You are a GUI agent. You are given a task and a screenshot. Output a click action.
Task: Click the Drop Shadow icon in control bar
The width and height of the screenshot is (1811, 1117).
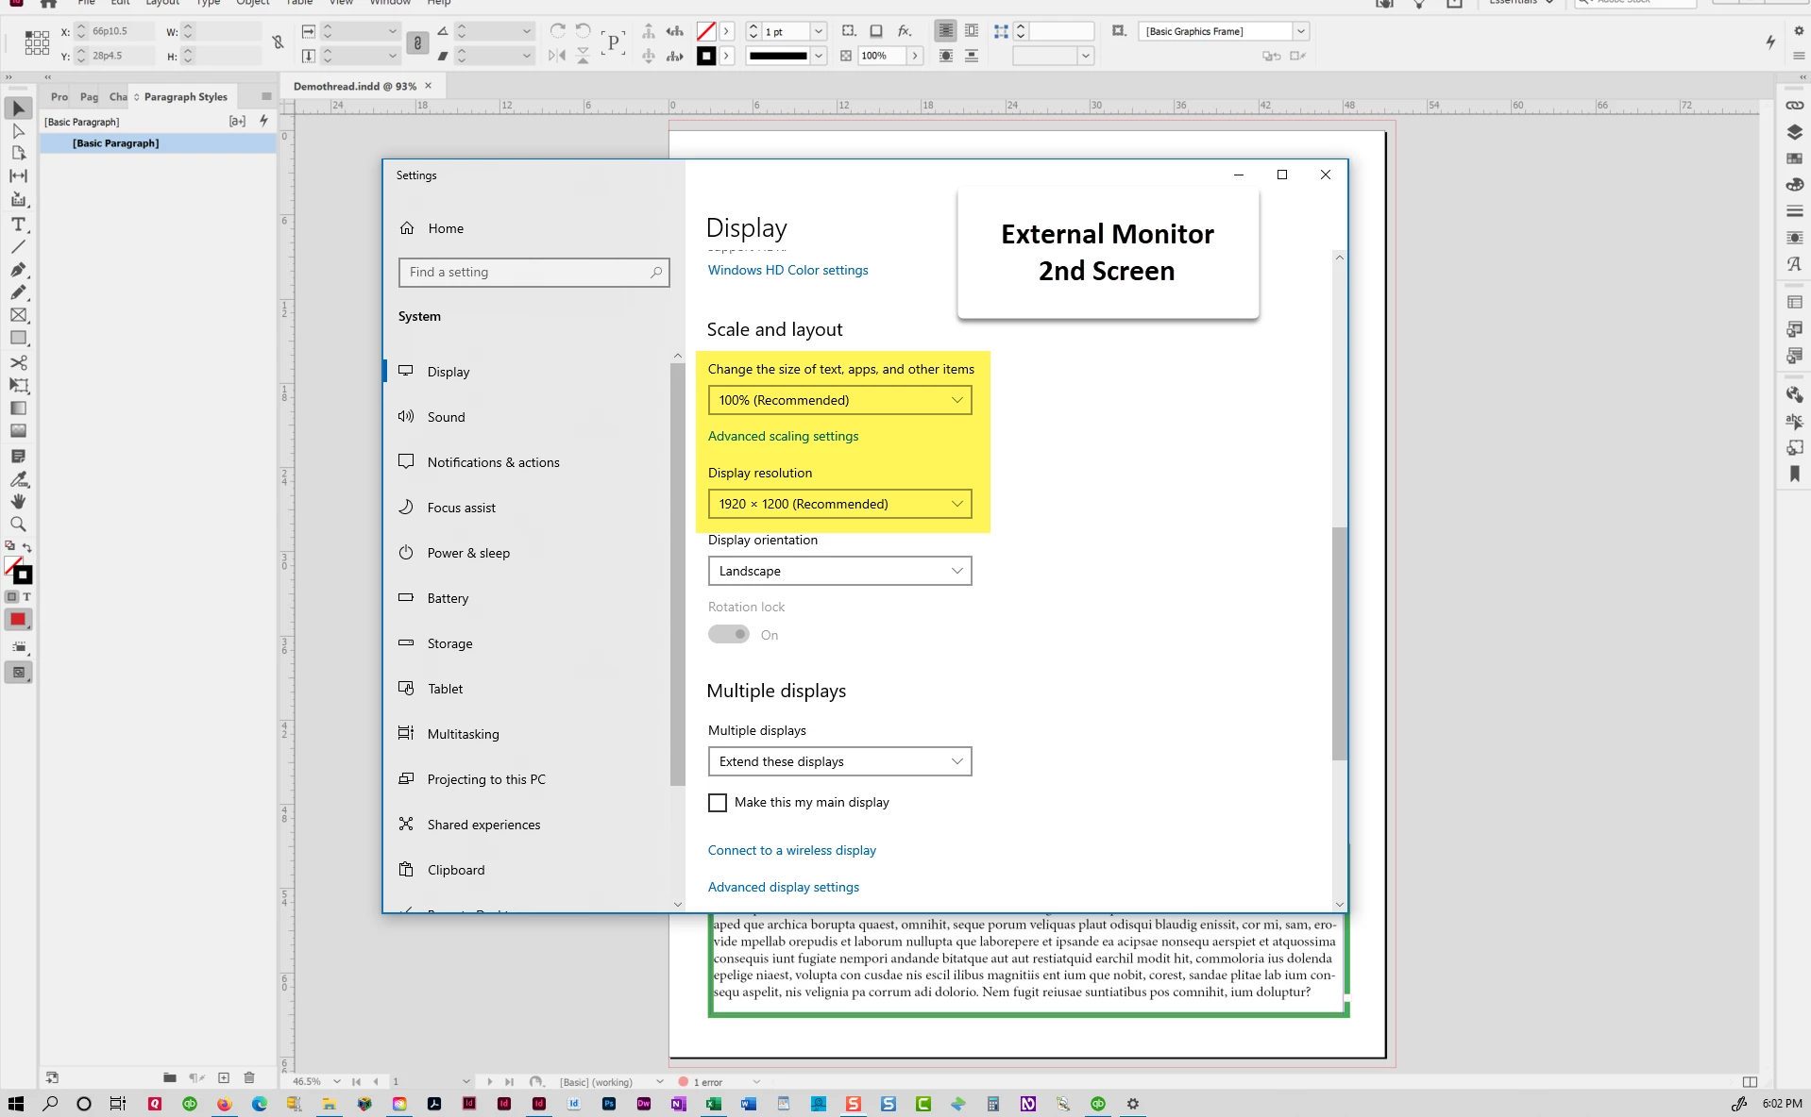(x=875, y=31)
